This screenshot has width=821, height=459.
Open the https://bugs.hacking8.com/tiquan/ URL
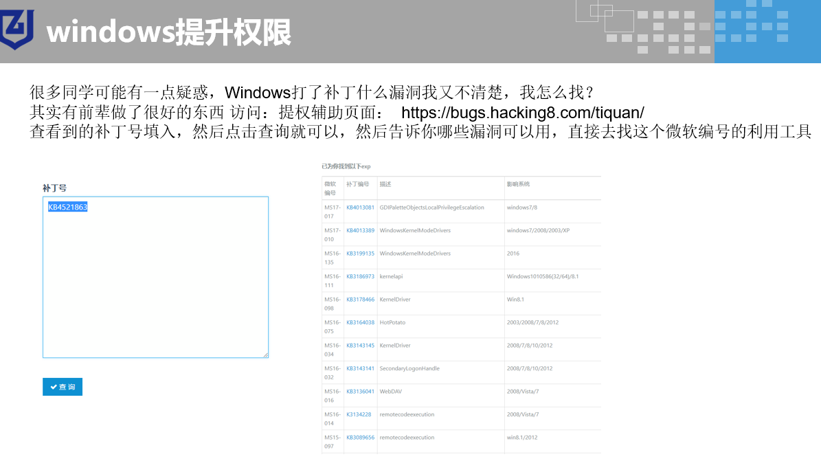pyautogui.click(x=523, y=113)
